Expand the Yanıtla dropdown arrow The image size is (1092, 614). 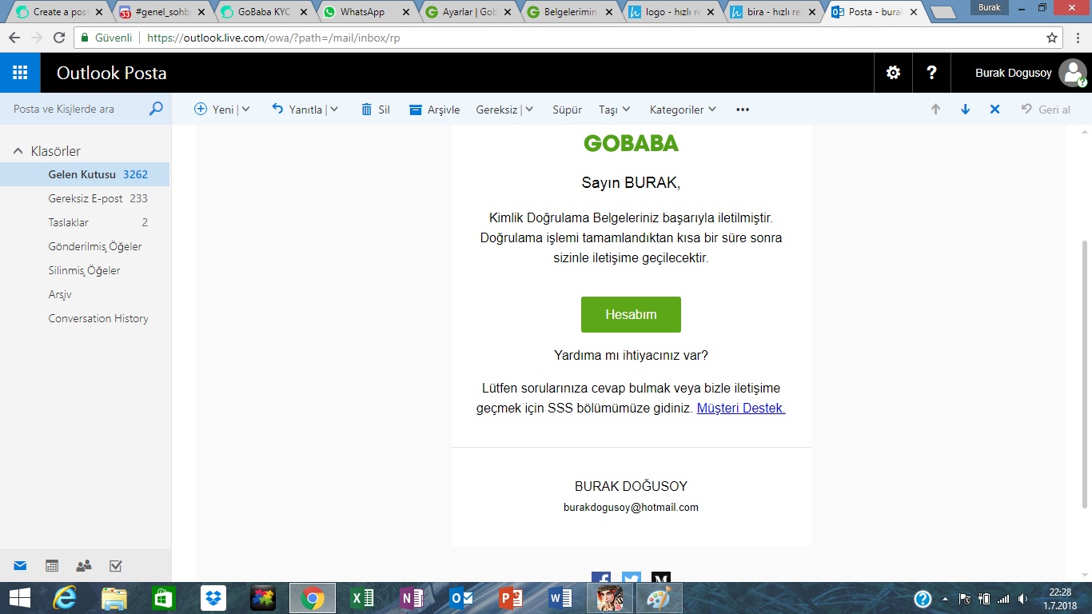point(333,110)
